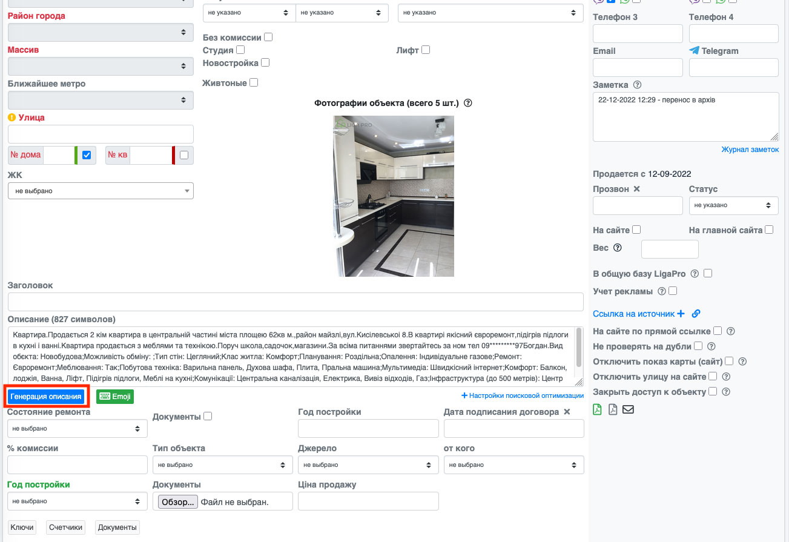Tick the Лифт checkbox

426,50
